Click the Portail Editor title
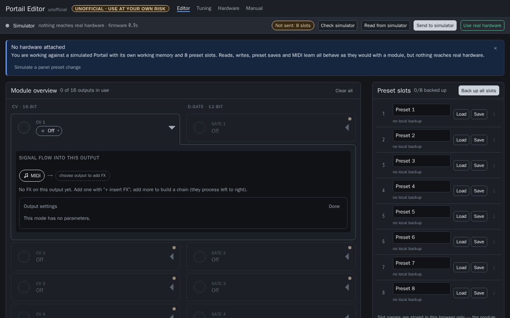This screenshot has width=510, height=318. click(25, 9)
